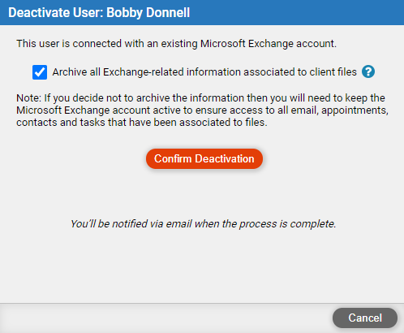This screenshot has height=333, width=404.
Task: Click the empty footer bar left of Cancel
Action: tap(165, 318)
